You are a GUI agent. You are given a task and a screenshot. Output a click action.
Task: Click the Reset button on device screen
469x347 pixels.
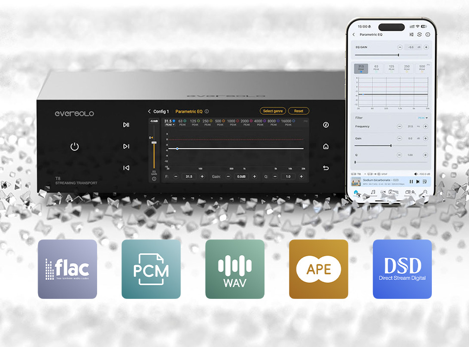299,111
